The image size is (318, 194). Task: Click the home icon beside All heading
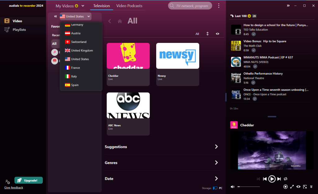[120, 21]
